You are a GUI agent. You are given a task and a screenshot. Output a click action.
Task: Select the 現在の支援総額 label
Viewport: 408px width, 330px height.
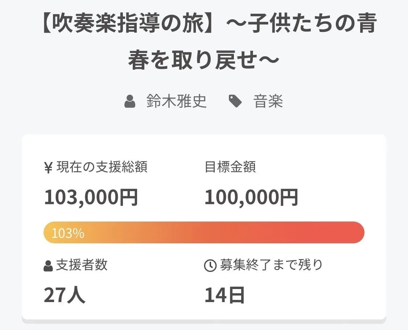coord(102,167)
